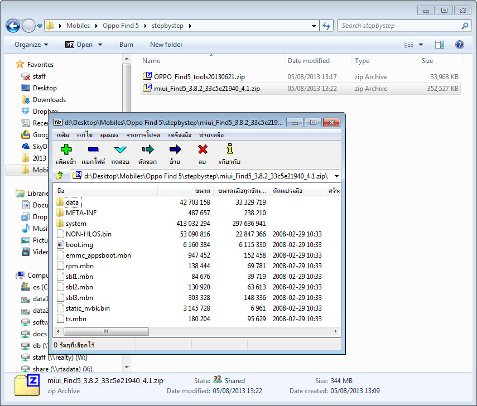Select the data folder in the archive

pyautogui.click(x=72, y=202)
